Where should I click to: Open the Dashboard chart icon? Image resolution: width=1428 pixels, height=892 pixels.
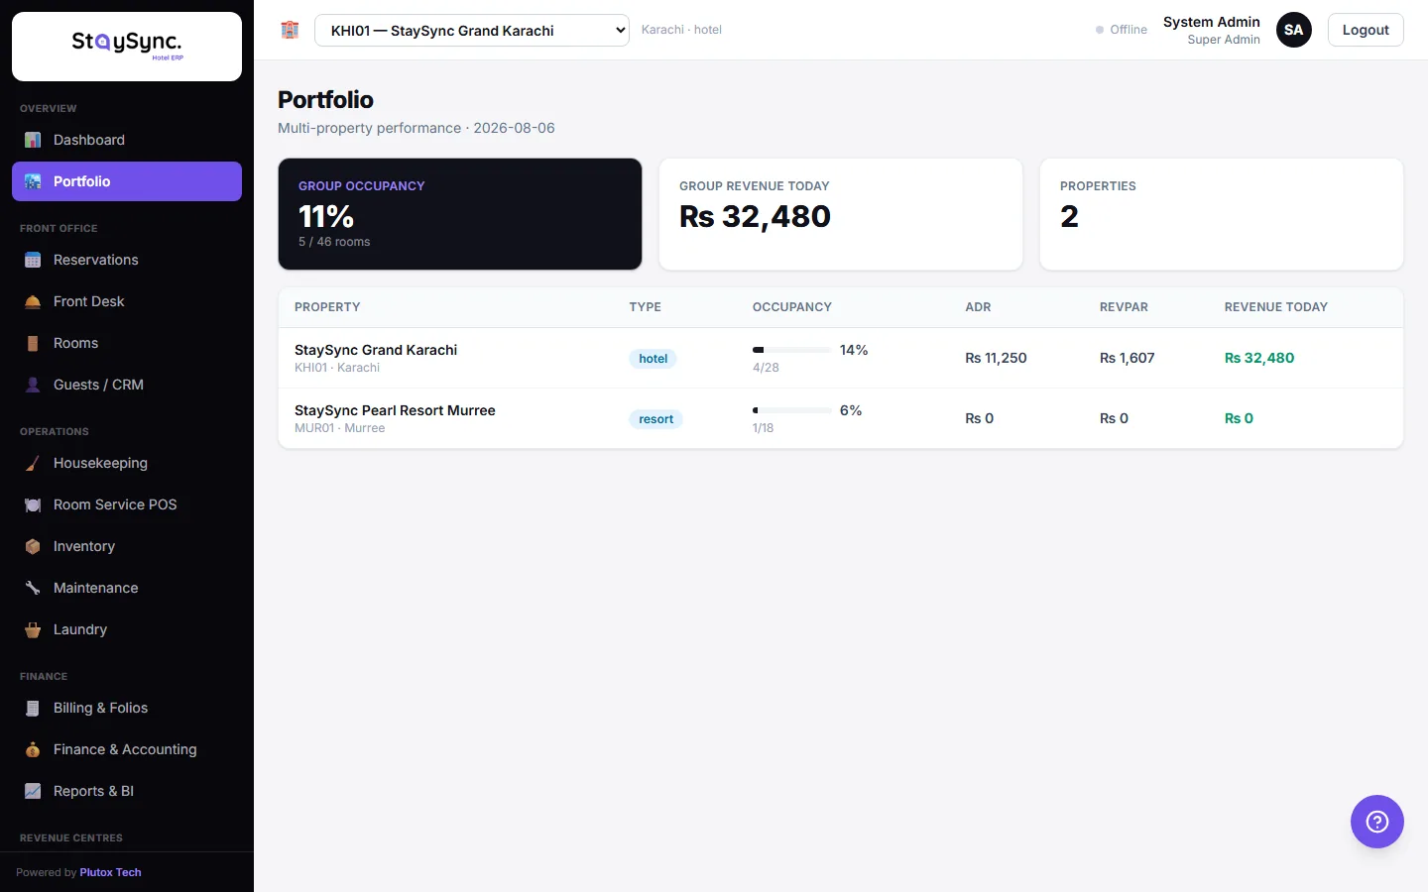coord(33,140)
